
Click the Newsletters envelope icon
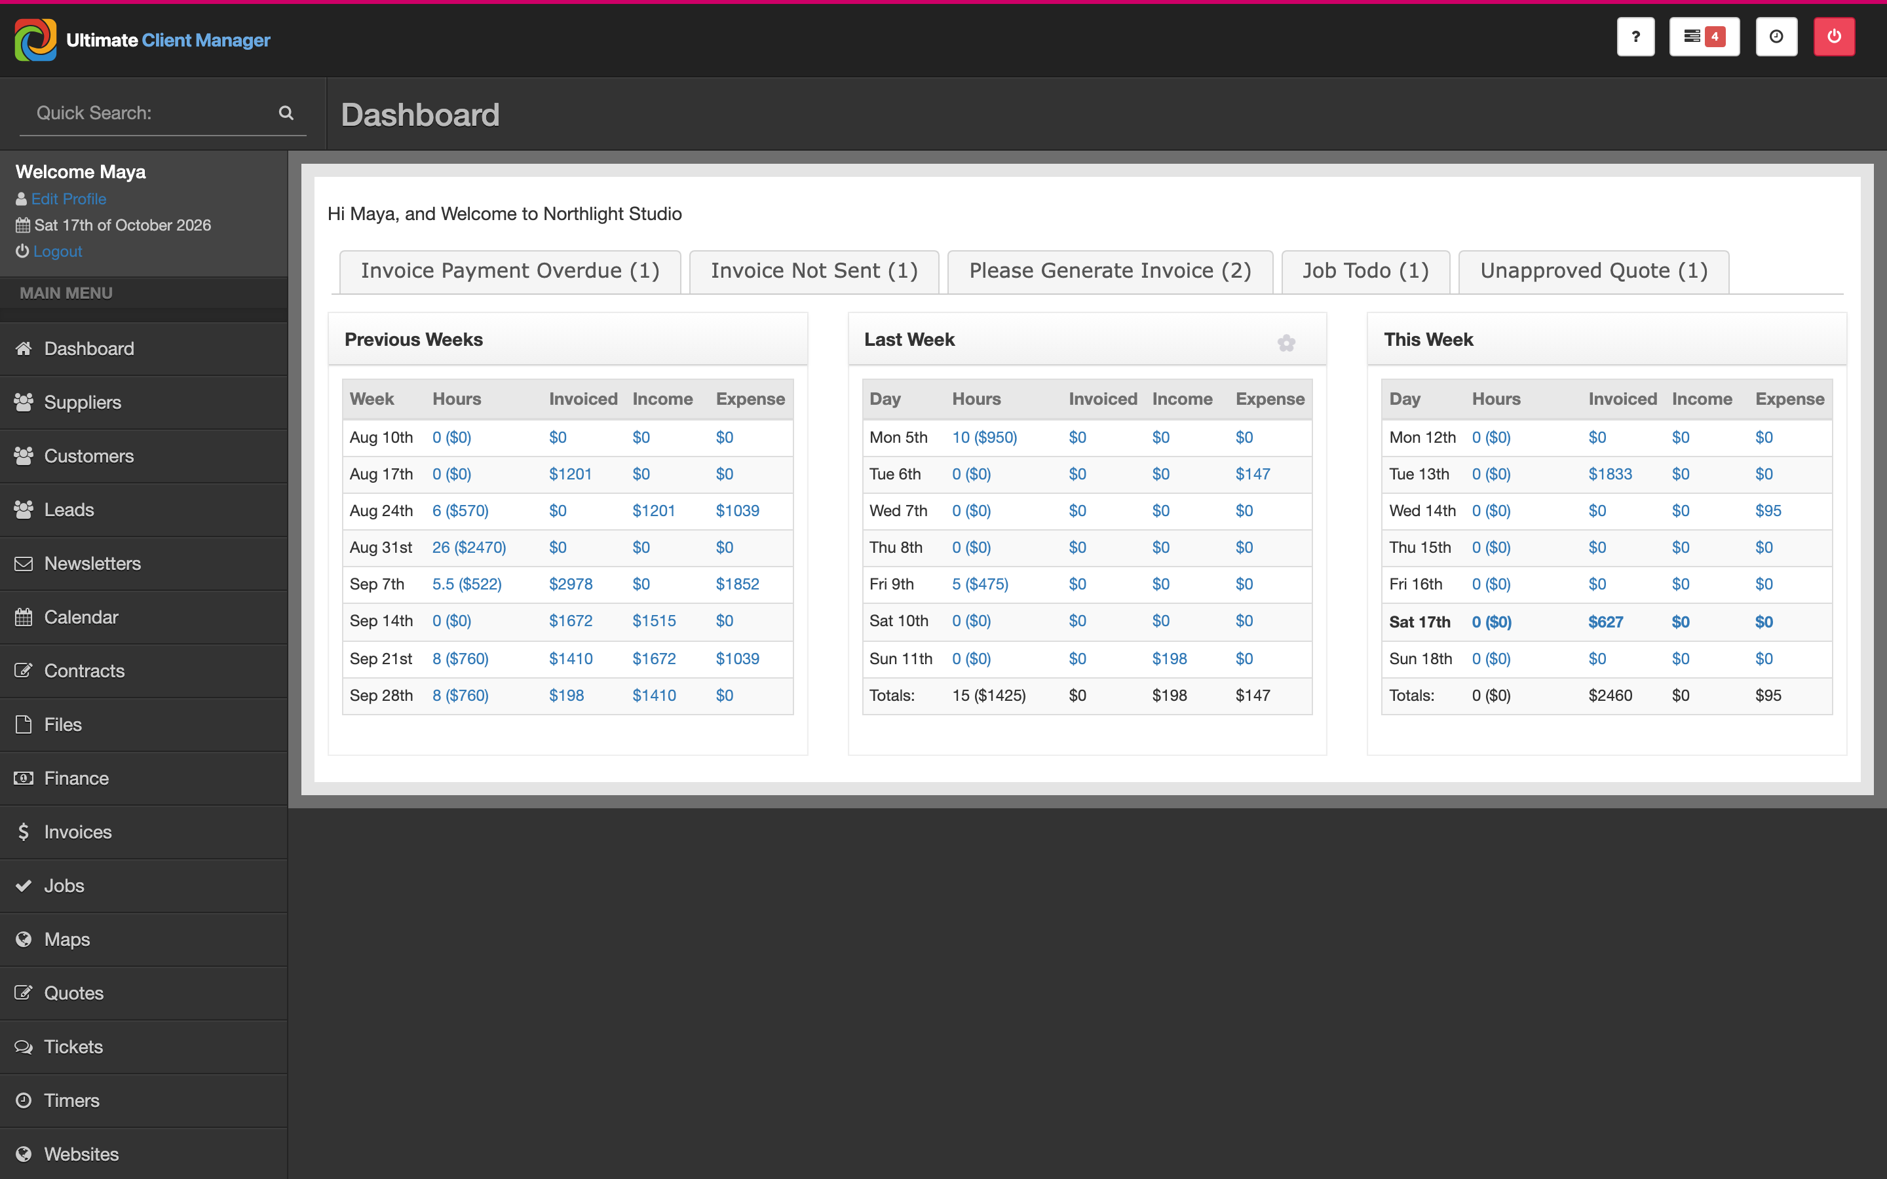coord(24,563)
